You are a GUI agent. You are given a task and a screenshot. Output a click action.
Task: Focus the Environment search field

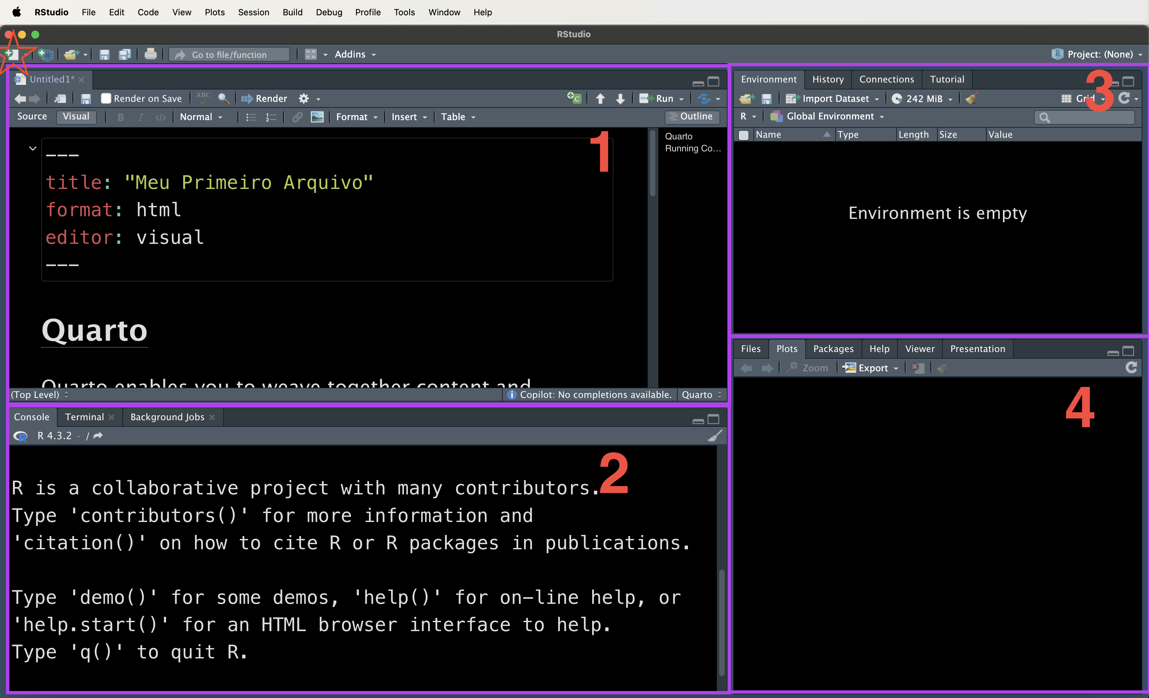(1084, 117)
